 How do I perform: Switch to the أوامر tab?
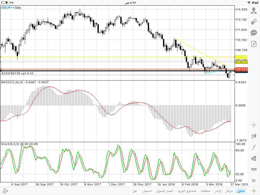(218, 191)
